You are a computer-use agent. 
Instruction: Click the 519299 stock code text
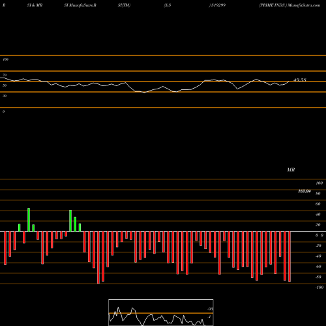[218, 5]
